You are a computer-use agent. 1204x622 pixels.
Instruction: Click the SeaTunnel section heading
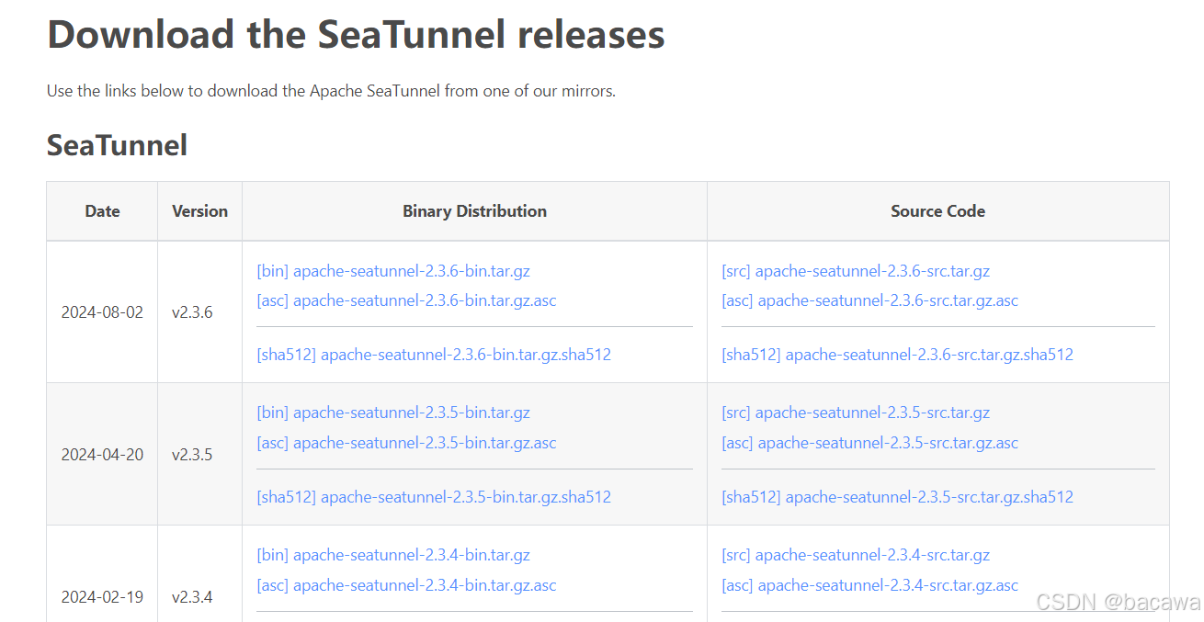point(117,145)
